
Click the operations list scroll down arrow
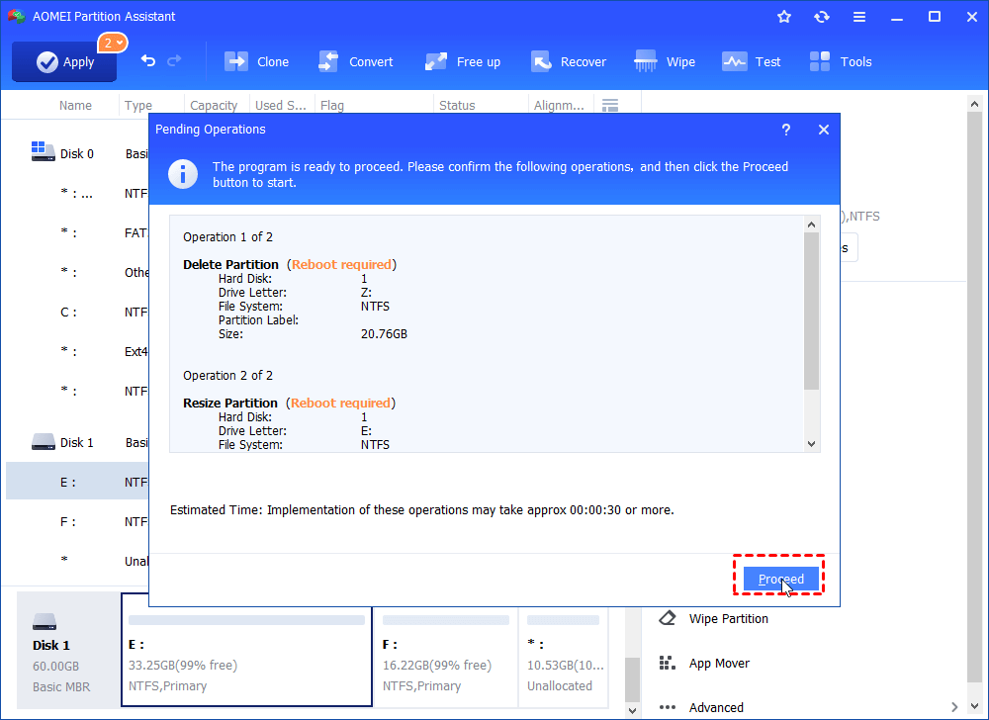[812, 444]
